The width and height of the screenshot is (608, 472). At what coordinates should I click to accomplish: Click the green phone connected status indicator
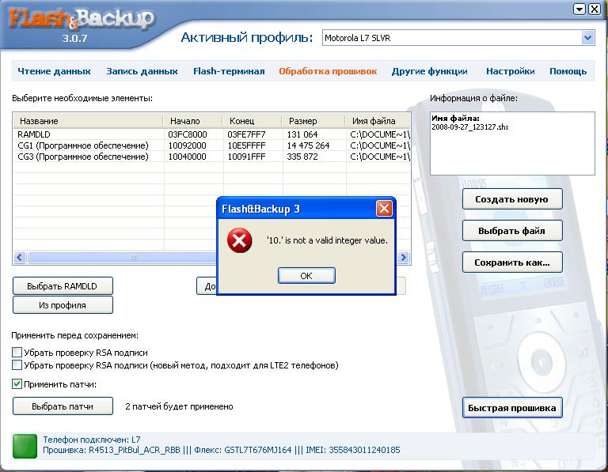pyautogui.click(x=25, y=446)
